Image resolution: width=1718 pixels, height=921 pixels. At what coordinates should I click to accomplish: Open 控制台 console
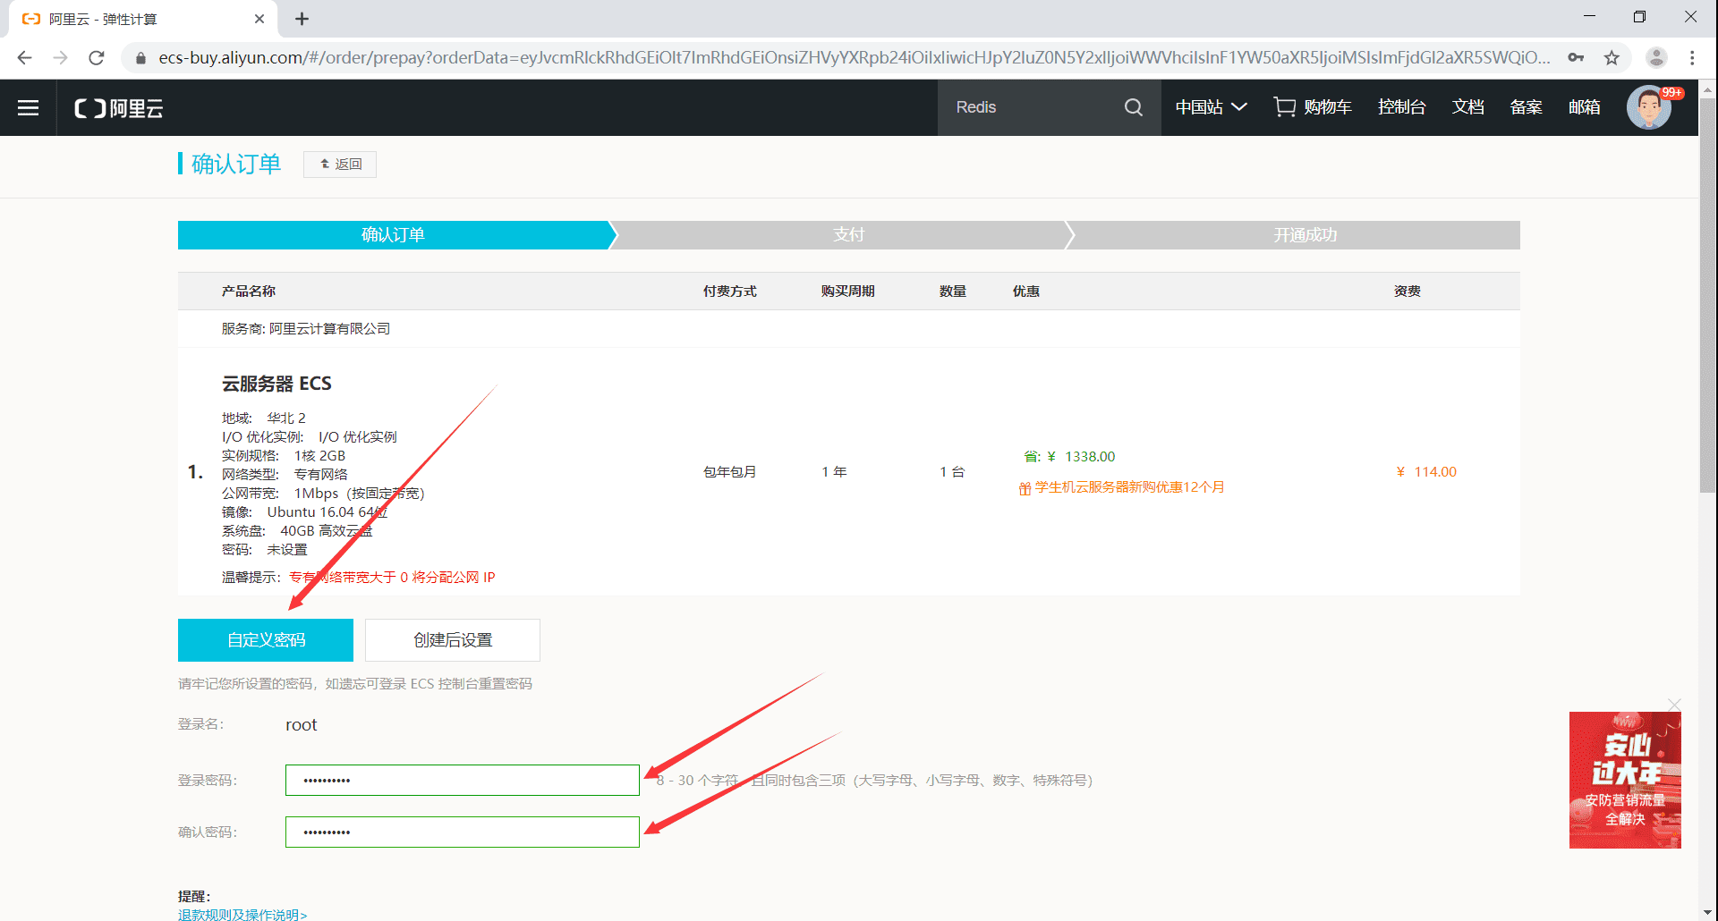pyautogui.click(x=1401, y=107)
